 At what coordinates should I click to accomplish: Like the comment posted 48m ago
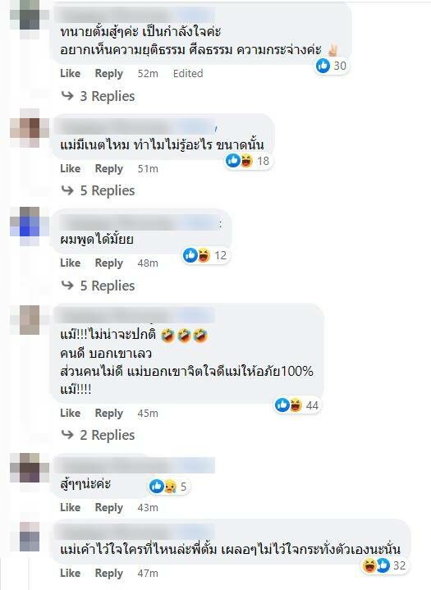click(71, 263)
